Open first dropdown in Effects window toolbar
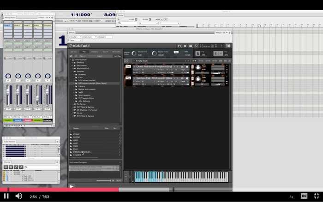 pyautogui.click(x=75, y=37)
